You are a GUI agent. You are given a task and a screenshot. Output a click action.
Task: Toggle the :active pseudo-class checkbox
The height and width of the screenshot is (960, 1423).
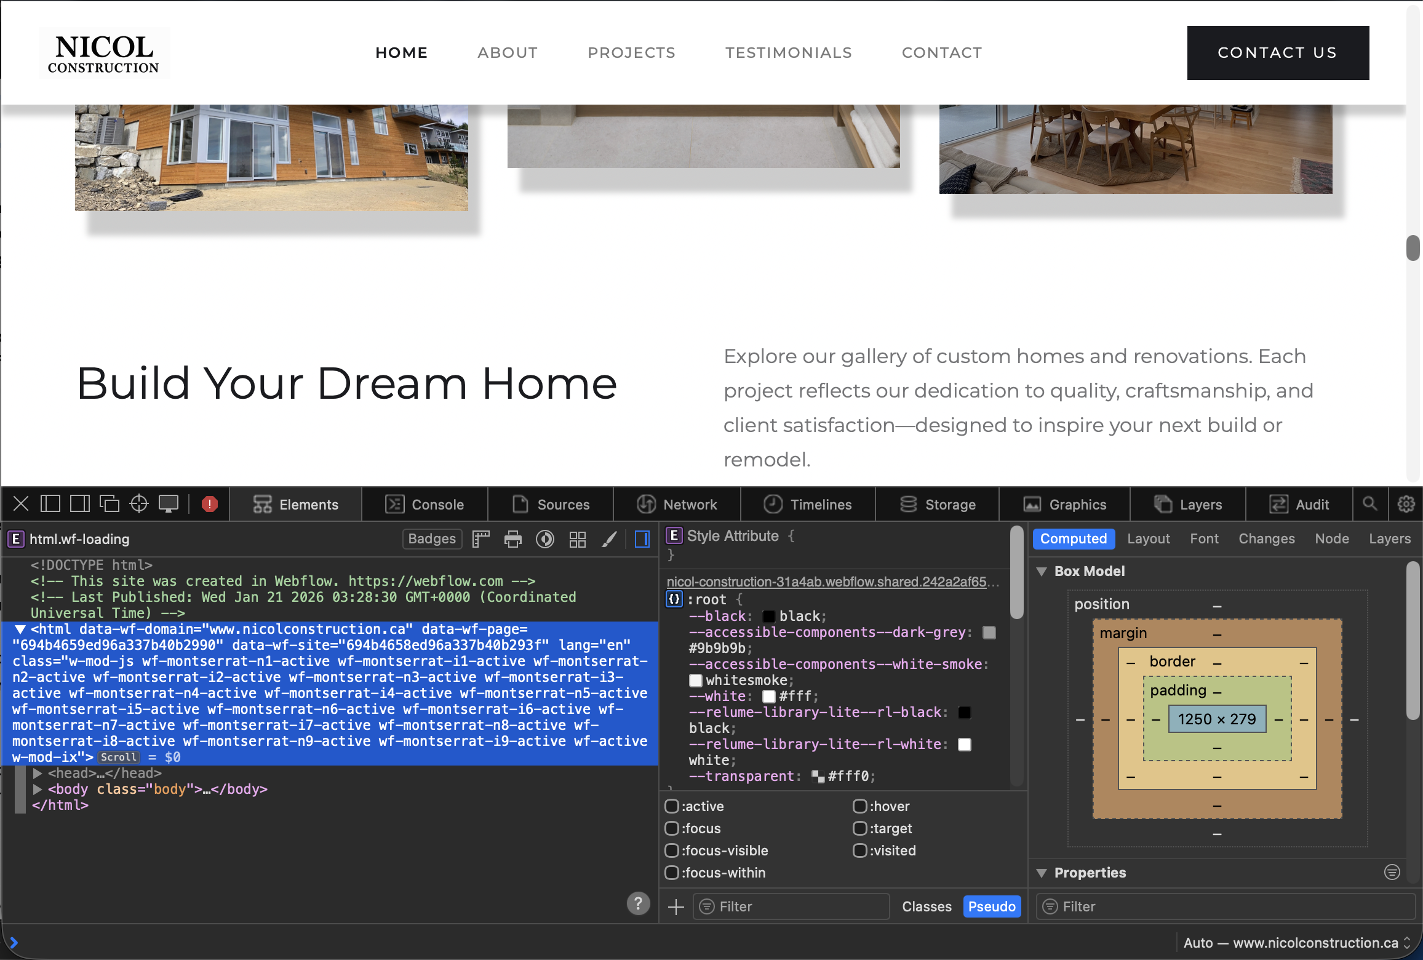(x=672, y=806)
